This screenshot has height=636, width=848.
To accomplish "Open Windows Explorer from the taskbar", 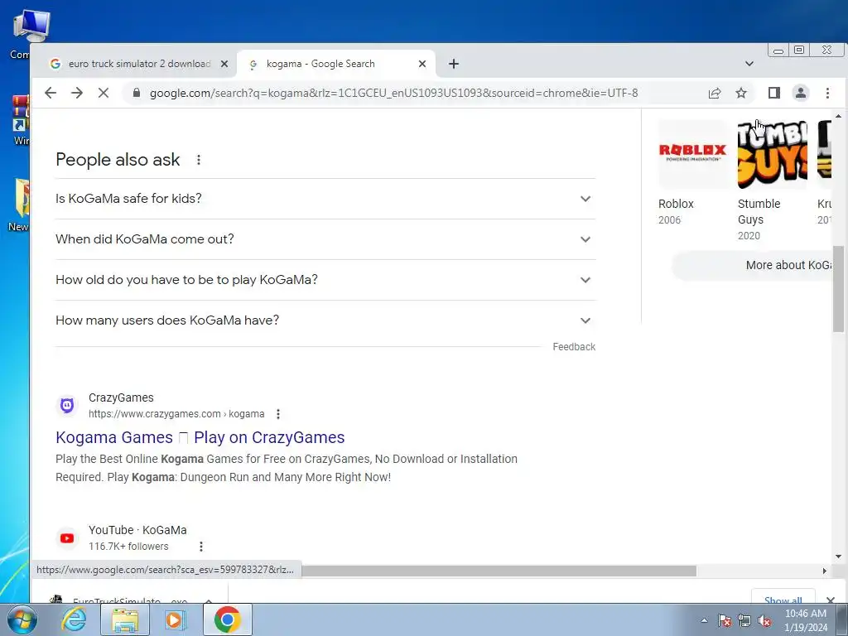I will [x=125, y=619].
